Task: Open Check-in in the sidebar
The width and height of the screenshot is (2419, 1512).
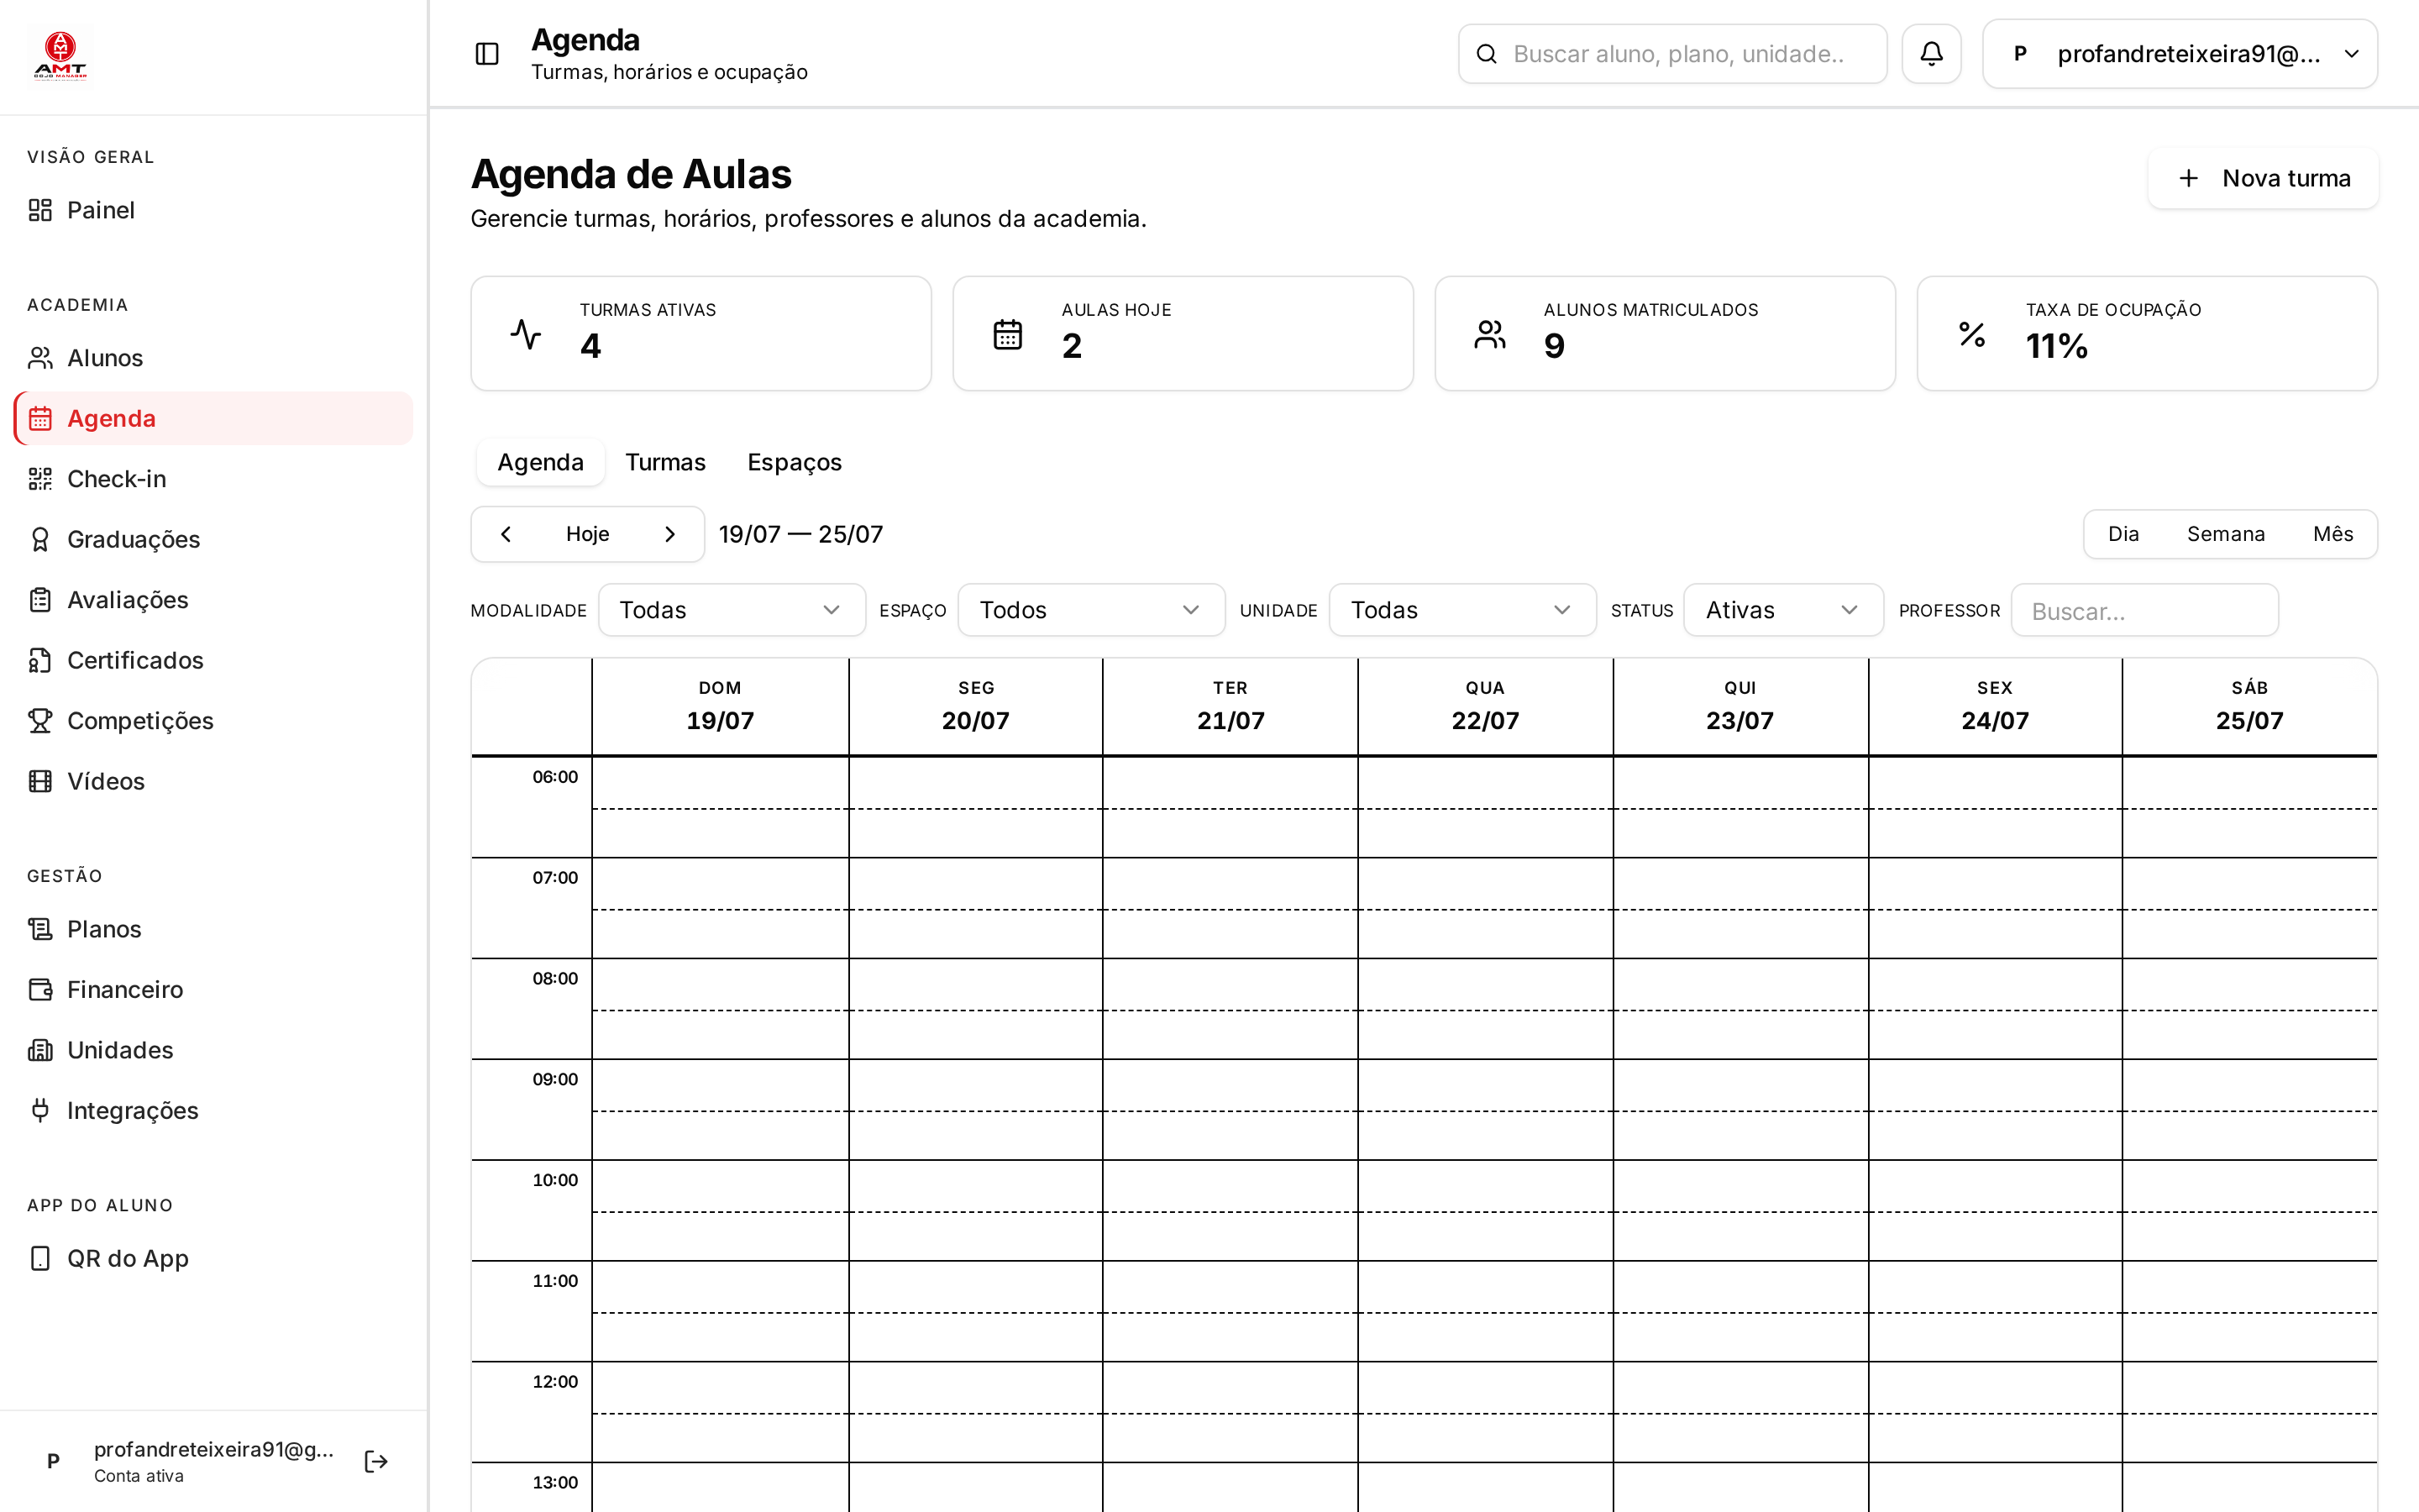Action: pyautogui.click(x=214, y=479)
